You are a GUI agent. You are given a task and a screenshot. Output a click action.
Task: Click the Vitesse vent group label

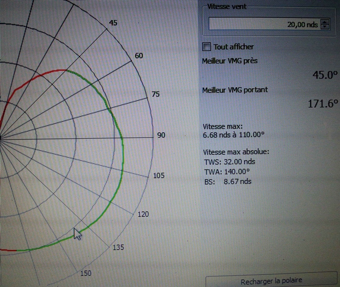click(227, 7)
